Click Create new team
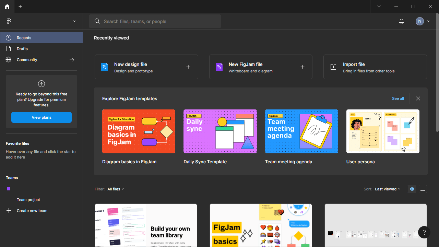Screen dimensions: 439x247 (x=32, y=211)
